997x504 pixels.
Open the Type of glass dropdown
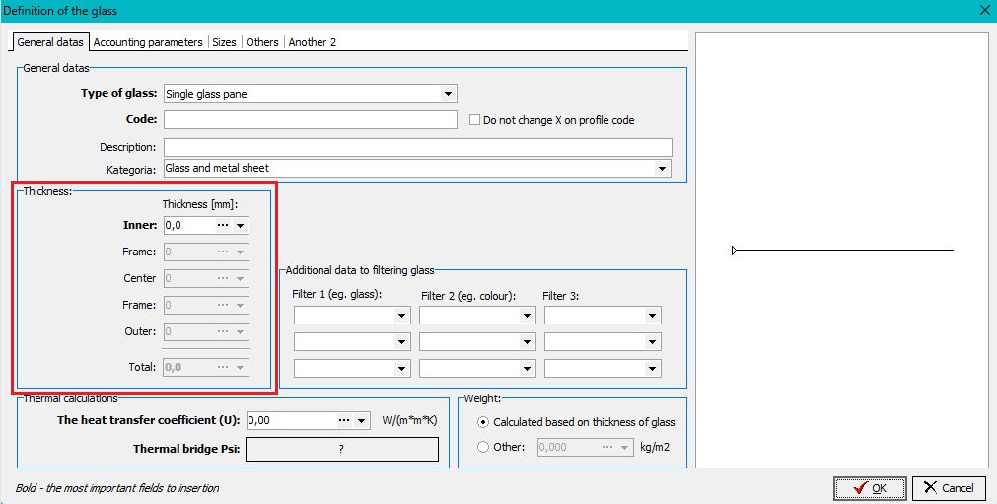pyautogui.click(x=449, y=94)
